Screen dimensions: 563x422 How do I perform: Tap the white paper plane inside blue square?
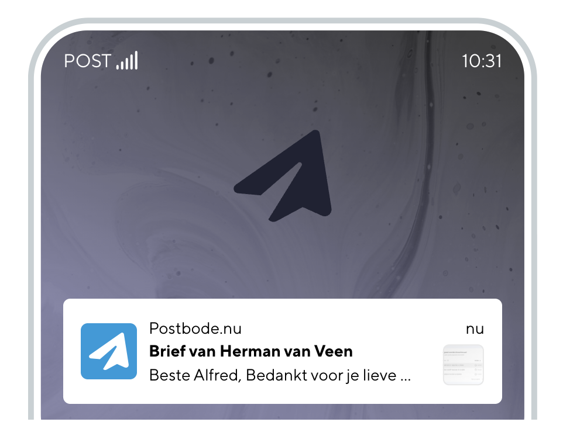[109, 351]
